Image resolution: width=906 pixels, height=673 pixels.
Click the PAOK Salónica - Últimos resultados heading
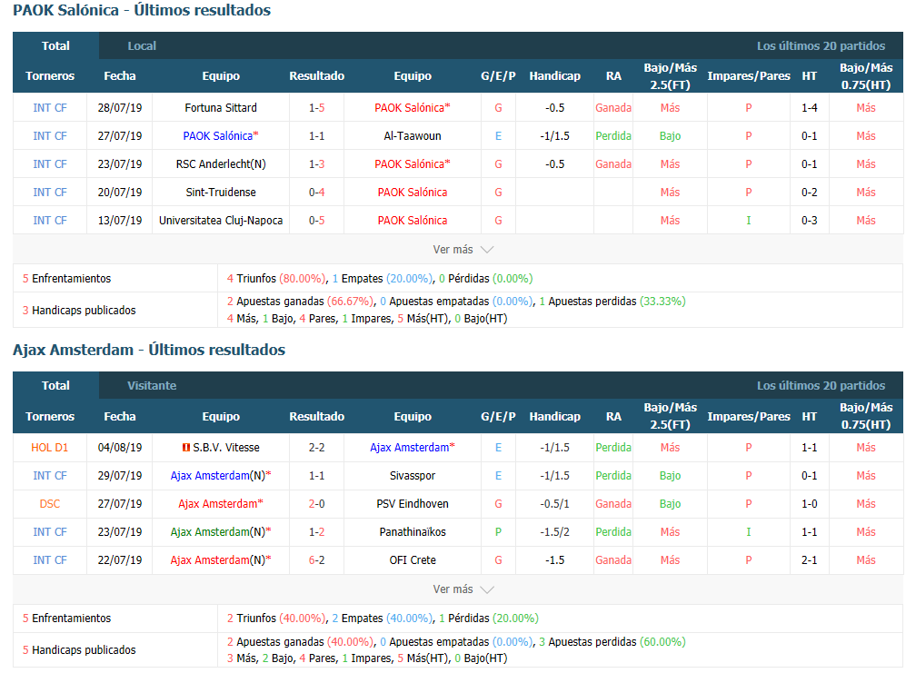(x=142, y=10)
